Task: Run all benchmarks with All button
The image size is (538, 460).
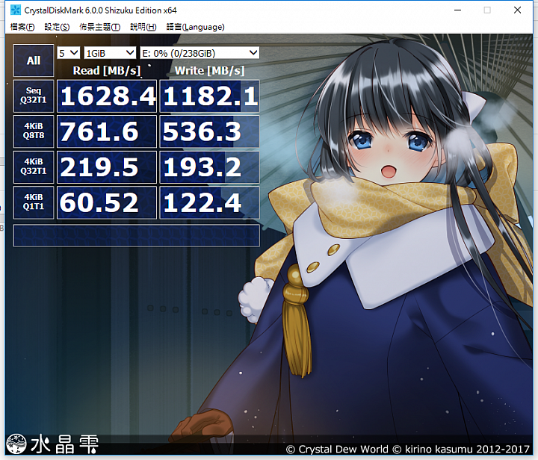Action: tap(34, 60)
